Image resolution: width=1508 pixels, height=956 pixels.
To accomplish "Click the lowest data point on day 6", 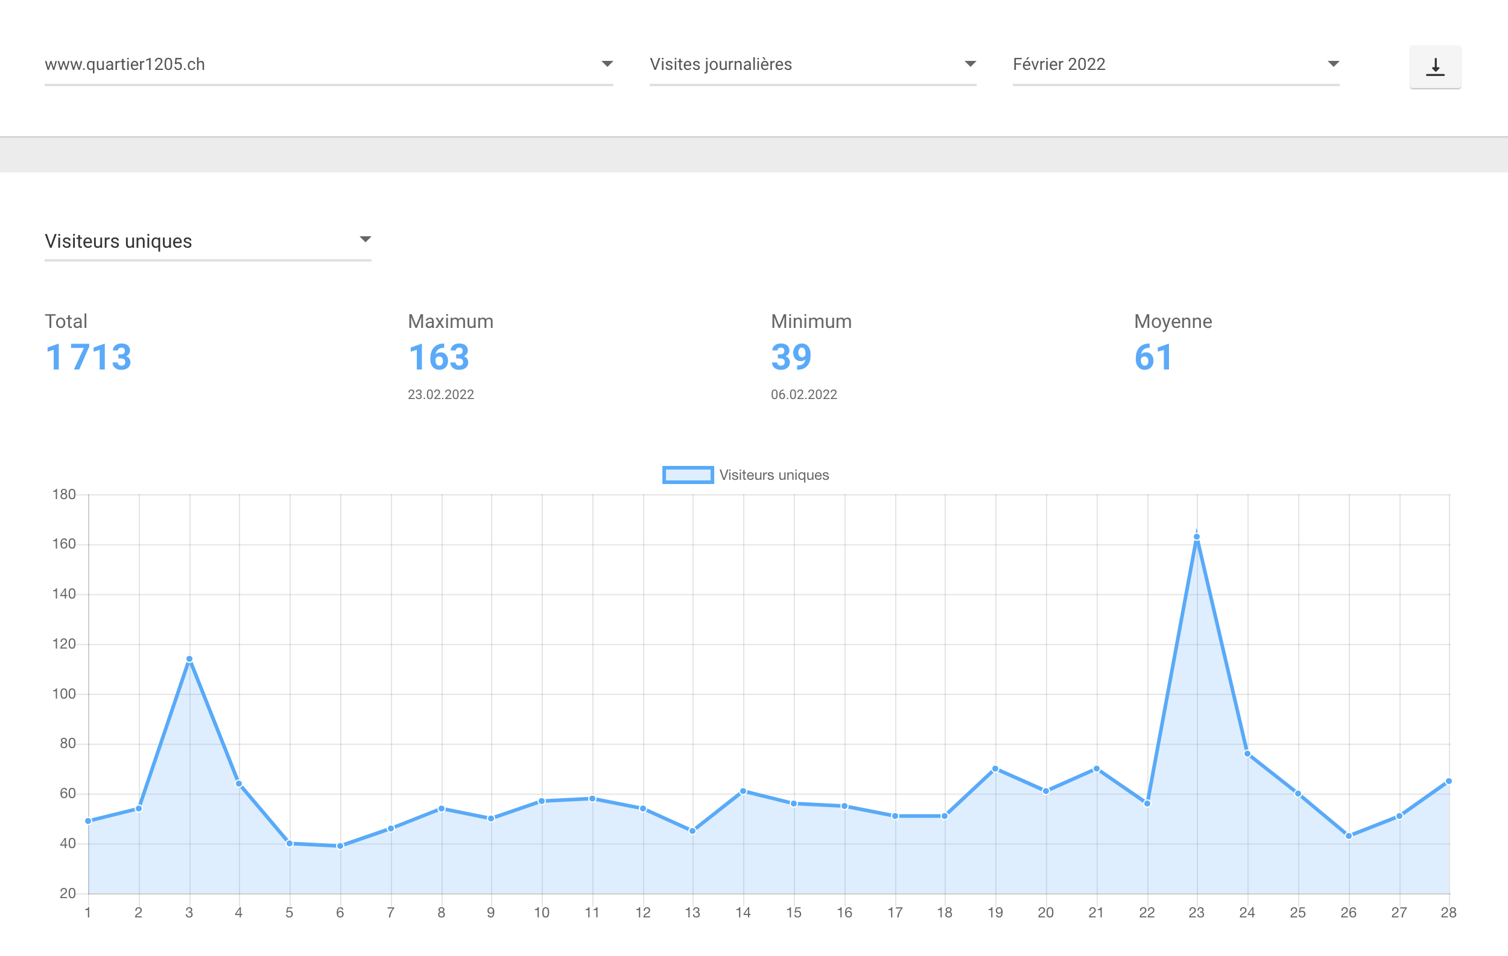I will tap(340, 846).
